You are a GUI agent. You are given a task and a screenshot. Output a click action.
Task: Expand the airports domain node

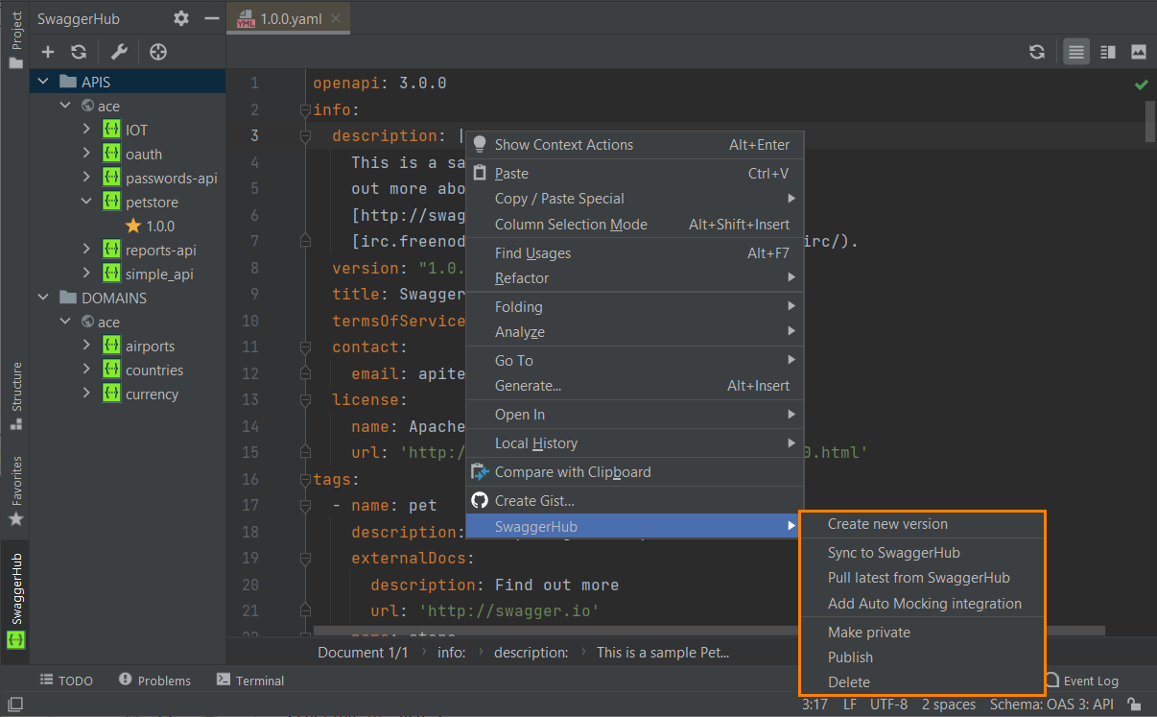click(x=85, y=346)
